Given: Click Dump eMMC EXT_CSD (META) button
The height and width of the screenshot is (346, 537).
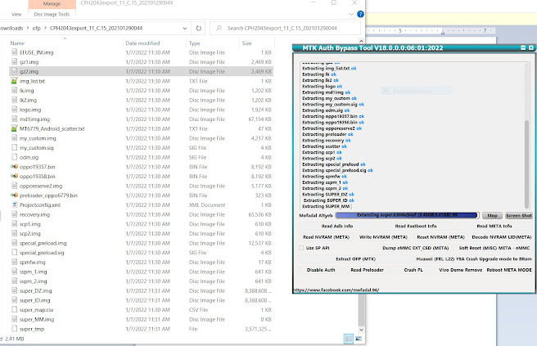Looking at the screenshot, I should pos(415,248).
